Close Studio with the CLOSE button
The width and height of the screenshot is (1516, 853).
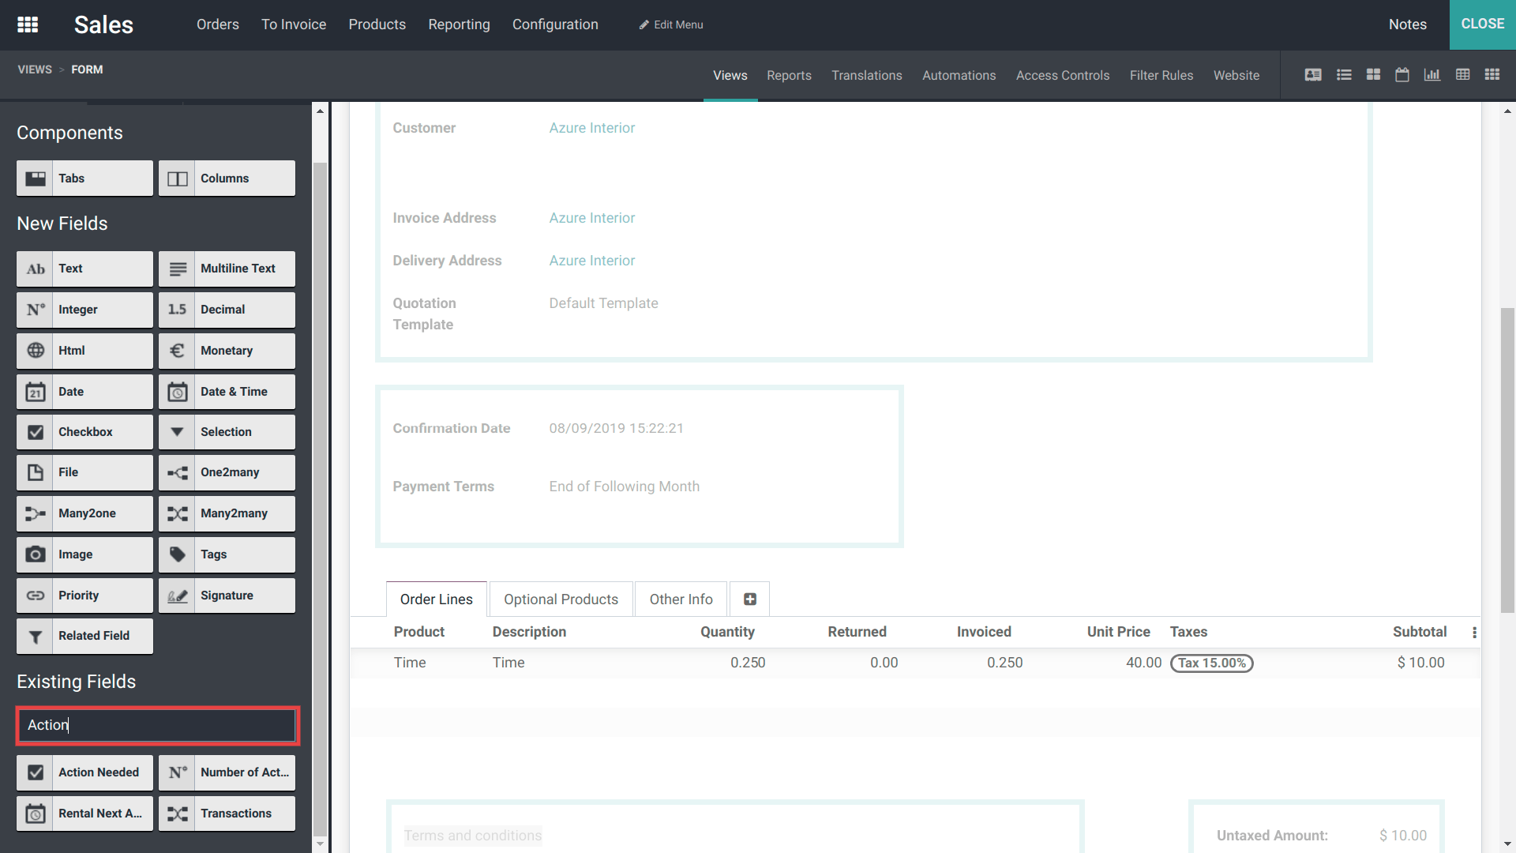pos(1483,24)
